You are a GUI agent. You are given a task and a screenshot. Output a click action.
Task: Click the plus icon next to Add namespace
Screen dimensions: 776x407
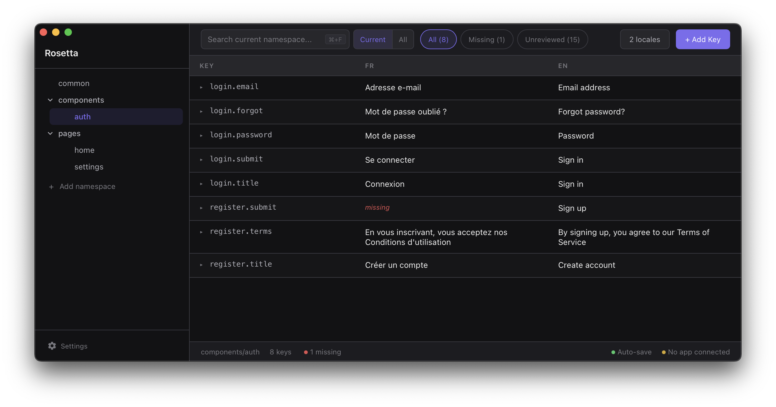(51, 186)
